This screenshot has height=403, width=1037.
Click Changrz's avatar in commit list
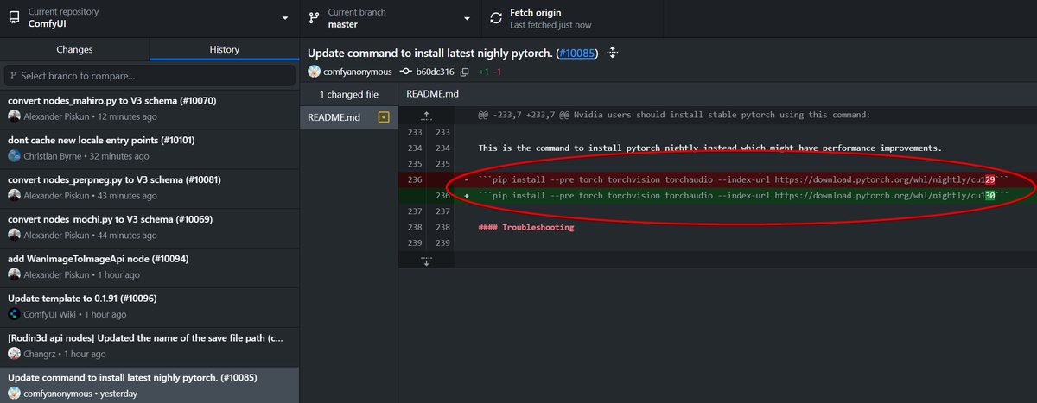tap(14, 354)
